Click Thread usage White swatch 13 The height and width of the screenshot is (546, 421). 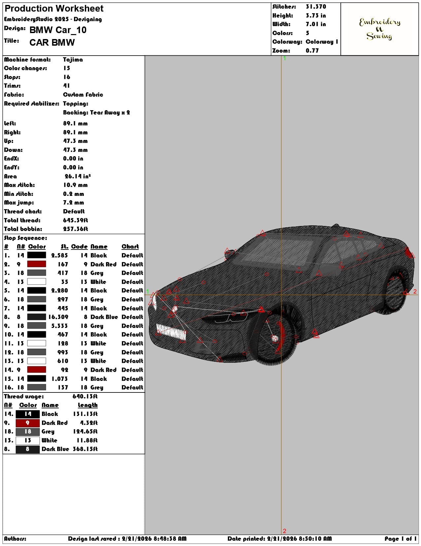(x=28, y=440)
